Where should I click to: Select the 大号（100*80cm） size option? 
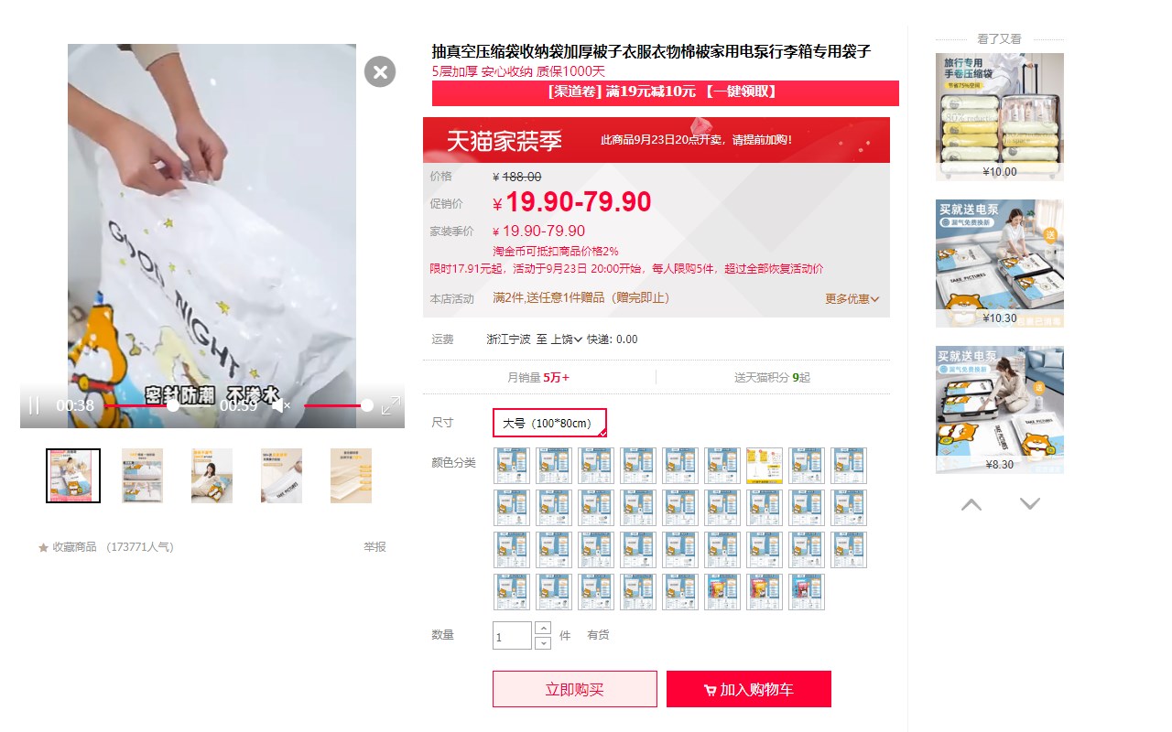click(549, 423)
